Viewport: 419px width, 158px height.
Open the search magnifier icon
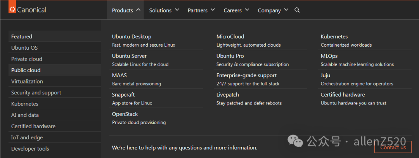(297, 10)
